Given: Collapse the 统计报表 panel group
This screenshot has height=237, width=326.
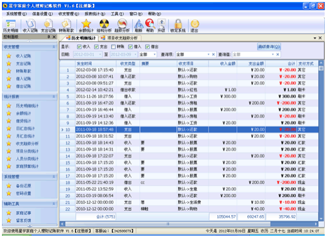Looking at the screenshot, I should (54, 97).
